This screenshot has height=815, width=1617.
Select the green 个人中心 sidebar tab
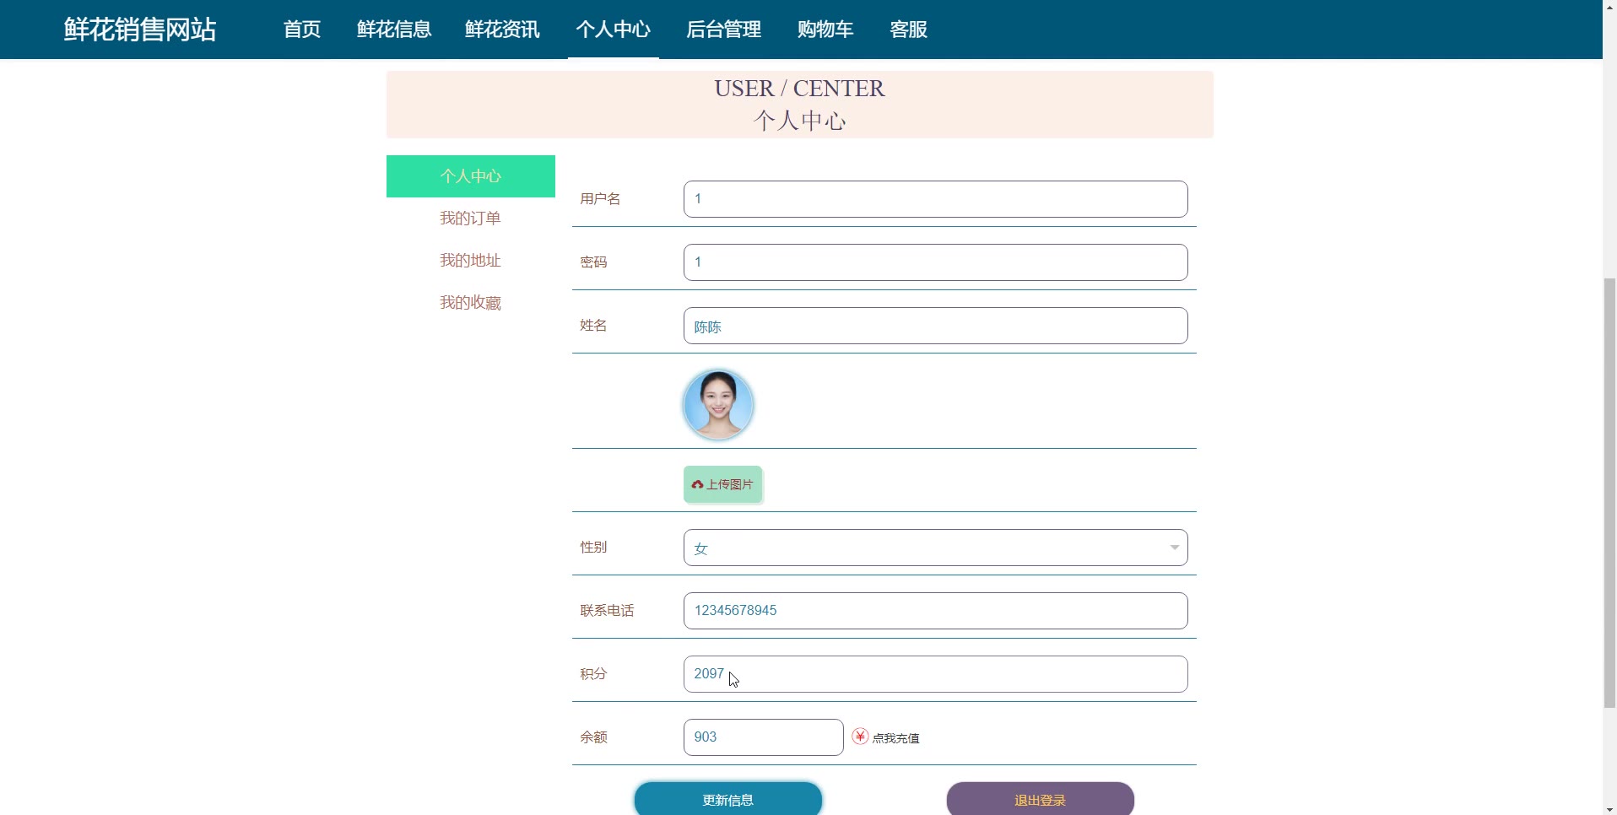(x=471, y=176)
